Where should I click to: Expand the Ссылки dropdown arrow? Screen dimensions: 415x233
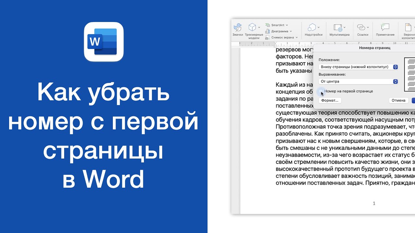(368, 28)
